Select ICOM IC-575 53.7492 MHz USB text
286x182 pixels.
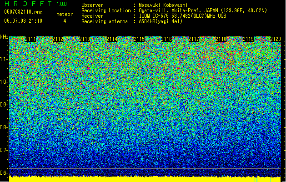click(183, 16)
